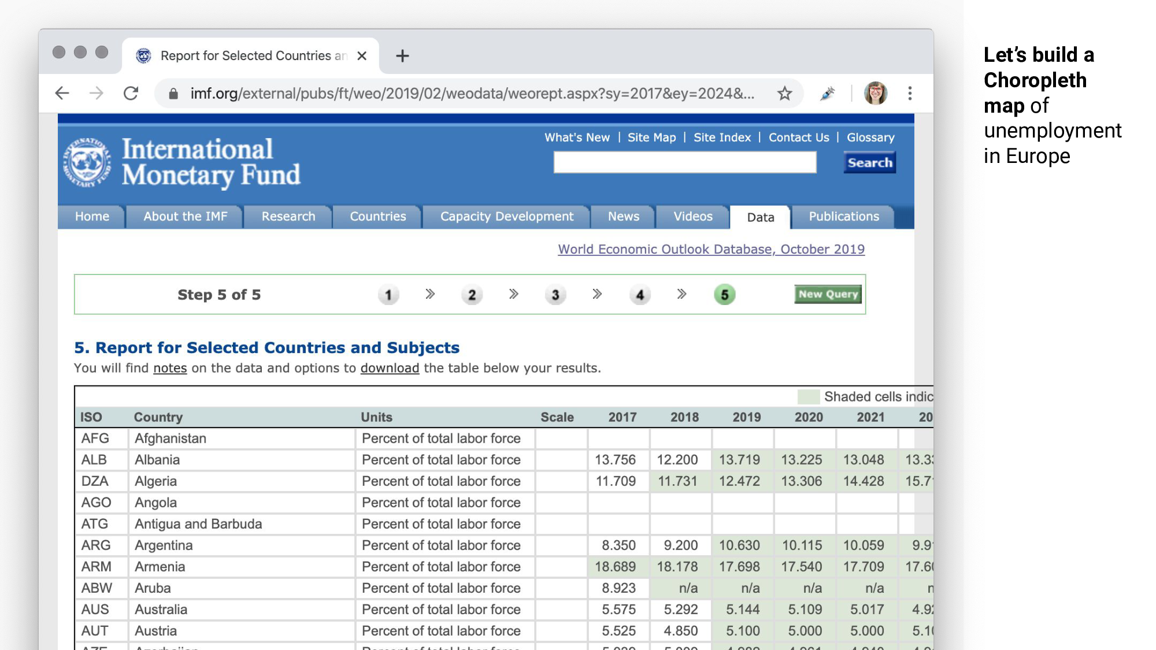Image resolution: width=1156 pixels, height=650 pixels.
Task: Click the user profile avatar
Action: pos(875,93)
